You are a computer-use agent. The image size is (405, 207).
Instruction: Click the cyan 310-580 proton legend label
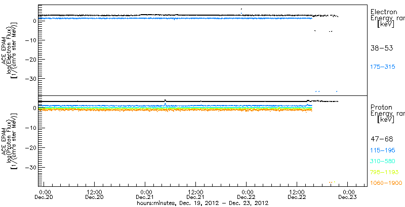[x=383, y=161]
